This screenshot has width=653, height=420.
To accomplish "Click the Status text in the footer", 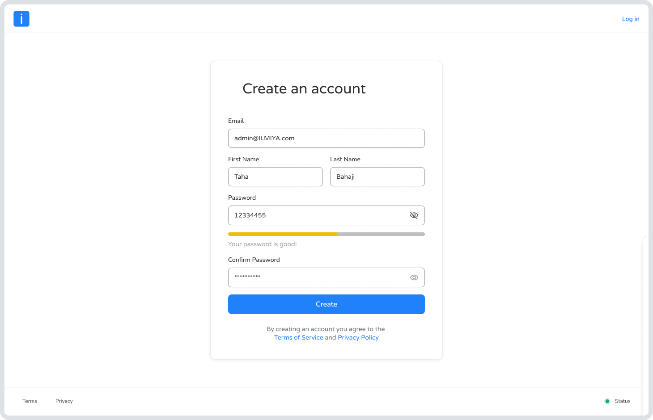I will [623, 401].
